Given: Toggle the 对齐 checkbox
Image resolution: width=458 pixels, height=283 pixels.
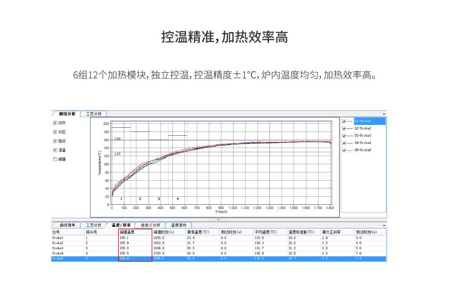Looking at the screenshot, I should pos(55,123).
